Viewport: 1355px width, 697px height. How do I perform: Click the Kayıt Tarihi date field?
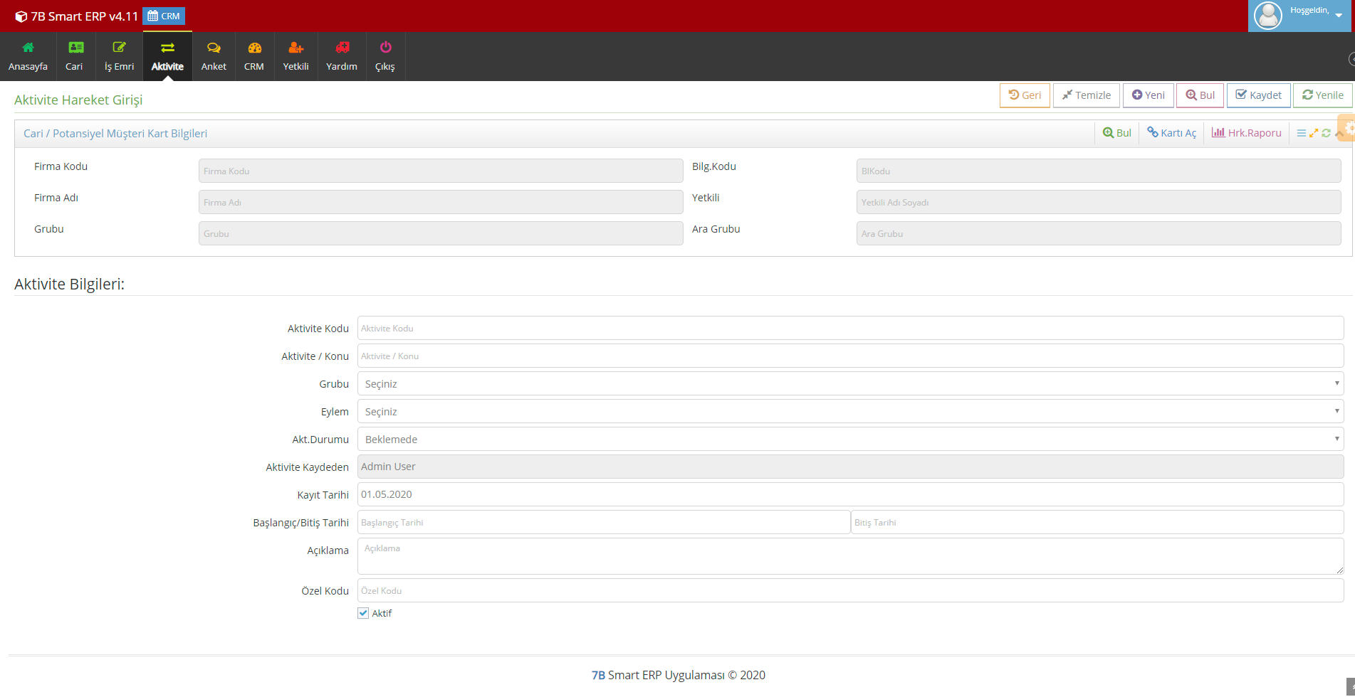pyautogui.click(x=850, y=494)
